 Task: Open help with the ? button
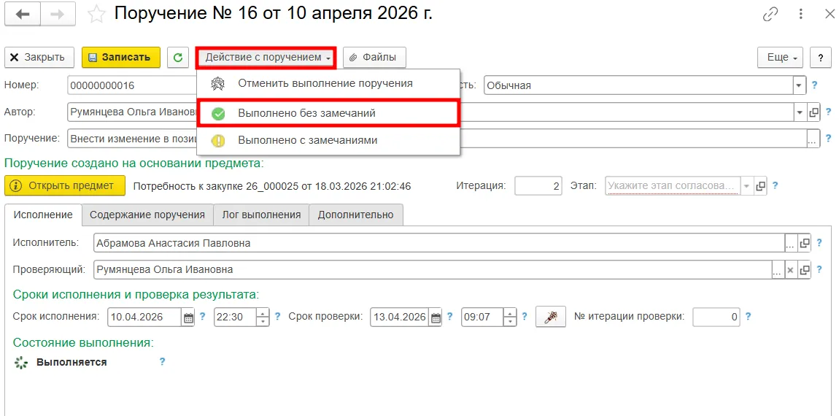(x=820, y=57)
